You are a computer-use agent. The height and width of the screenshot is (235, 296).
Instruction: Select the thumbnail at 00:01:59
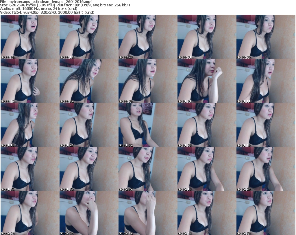pos(89,169)
